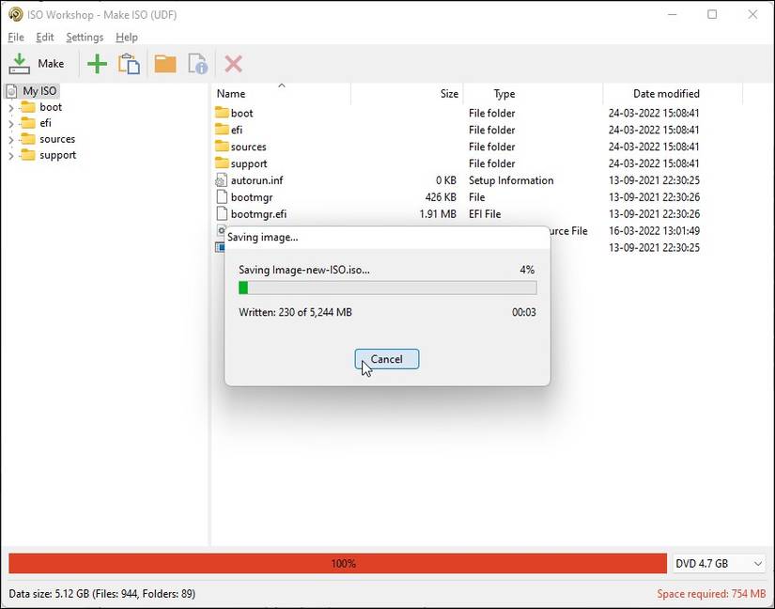Open the Settings menu
This screenshot has width=775, height=609.
tap(85, 37)
